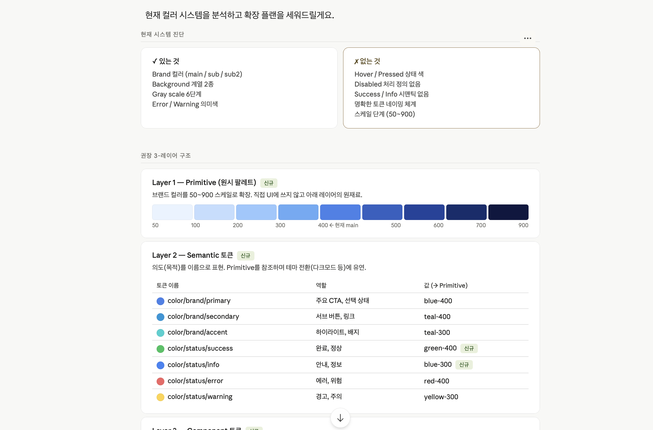Click the 신규 badge beside blue-300
653x430 pixels.
(464, 365)
